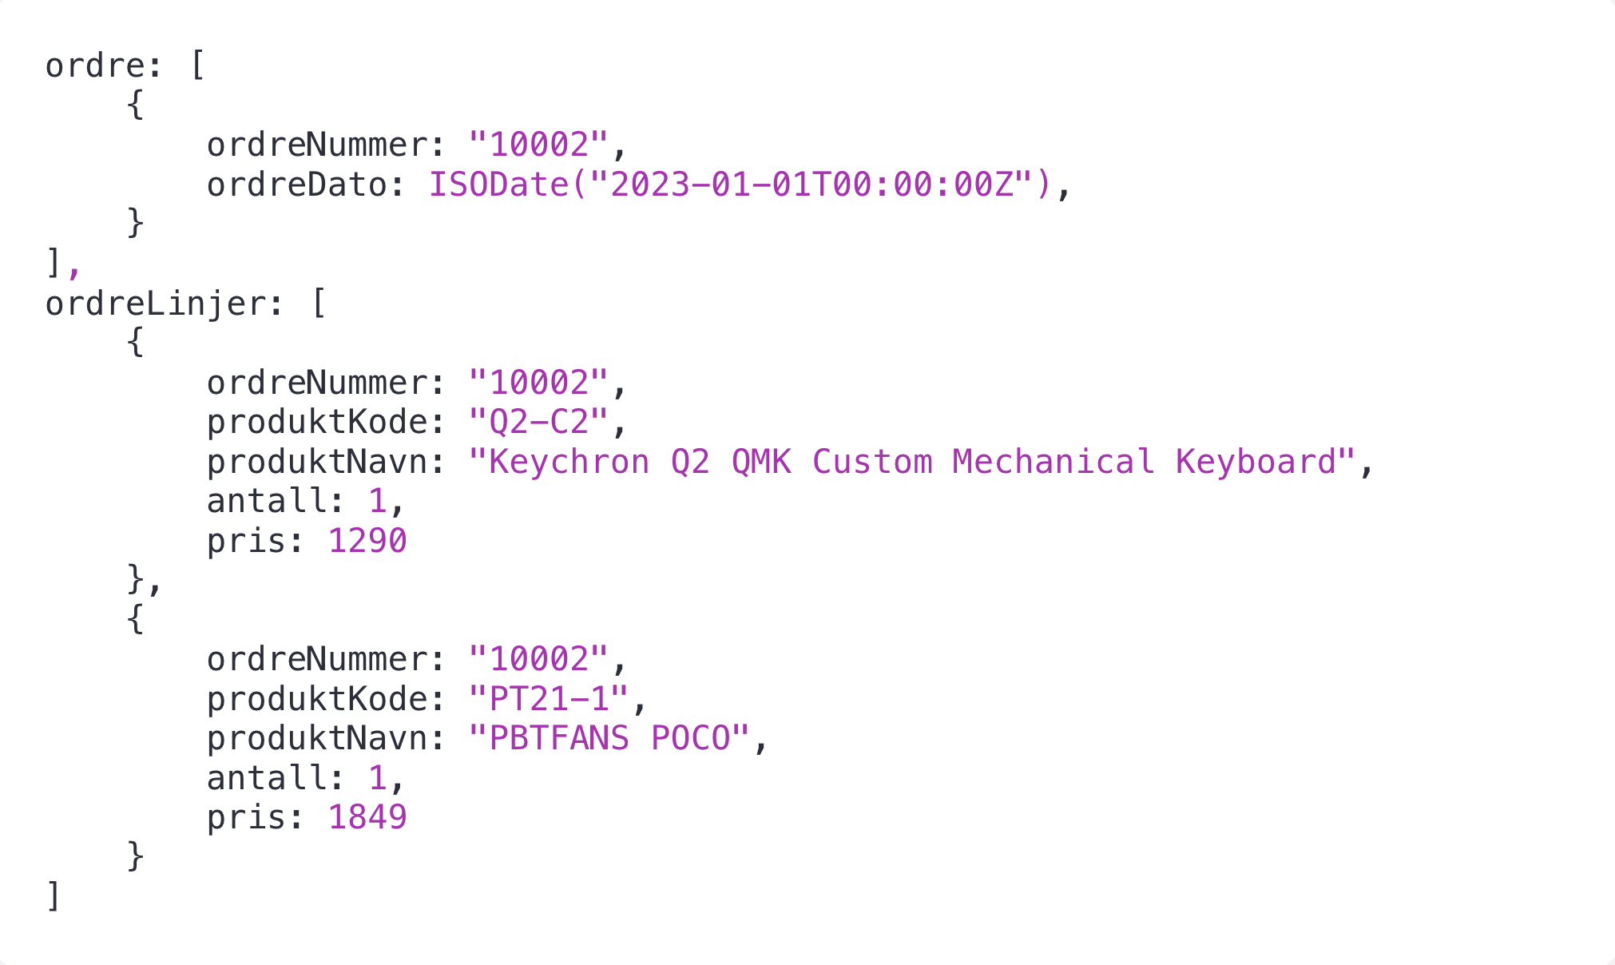Click the antall key above pris 1849
Image resolution: width=1615 pixels, height=965 pixels.
click(x=266, y=777)
